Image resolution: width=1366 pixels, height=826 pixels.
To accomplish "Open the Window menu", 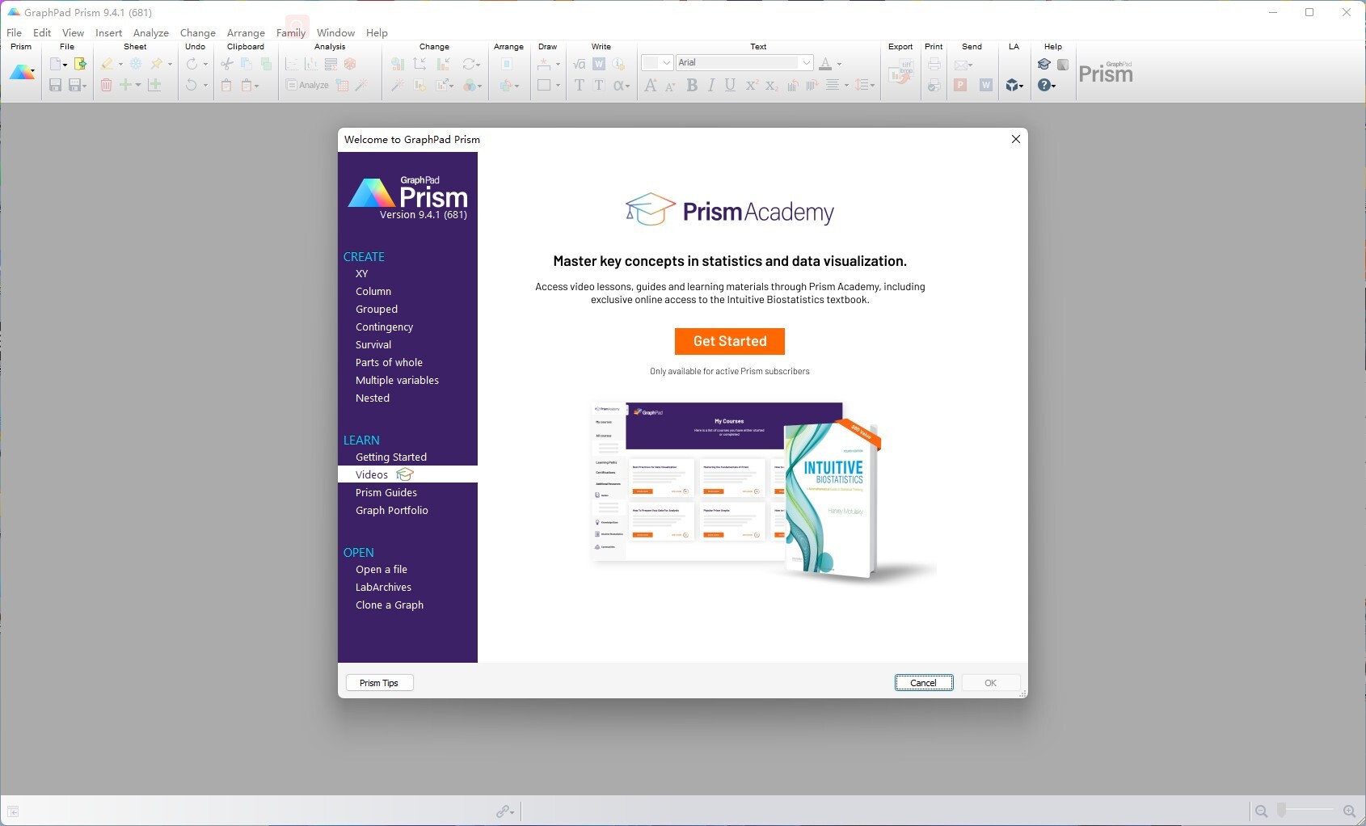I will [x=335, y=32].
